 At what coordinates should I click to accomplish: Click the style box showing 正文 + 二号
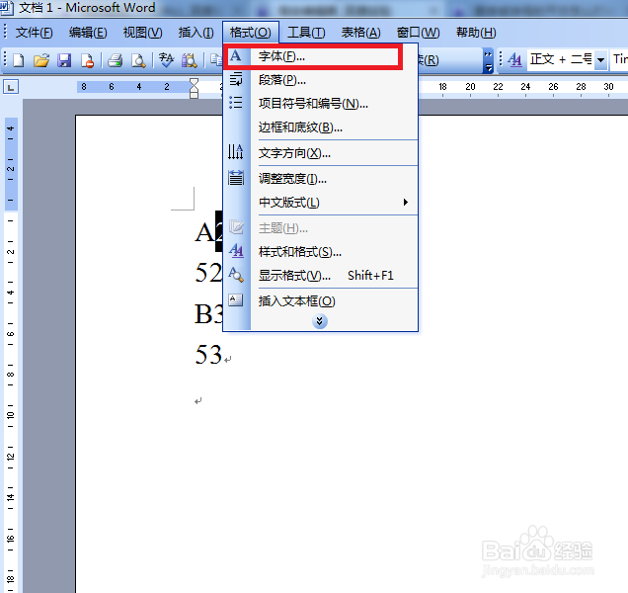(x=561, y=60)
